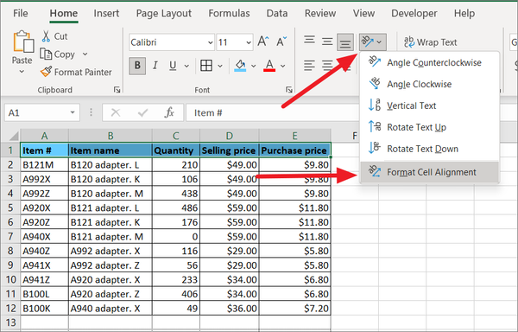Select column B header
The height and width of the screenshot is (332, 518).
[x=111, y=136]
